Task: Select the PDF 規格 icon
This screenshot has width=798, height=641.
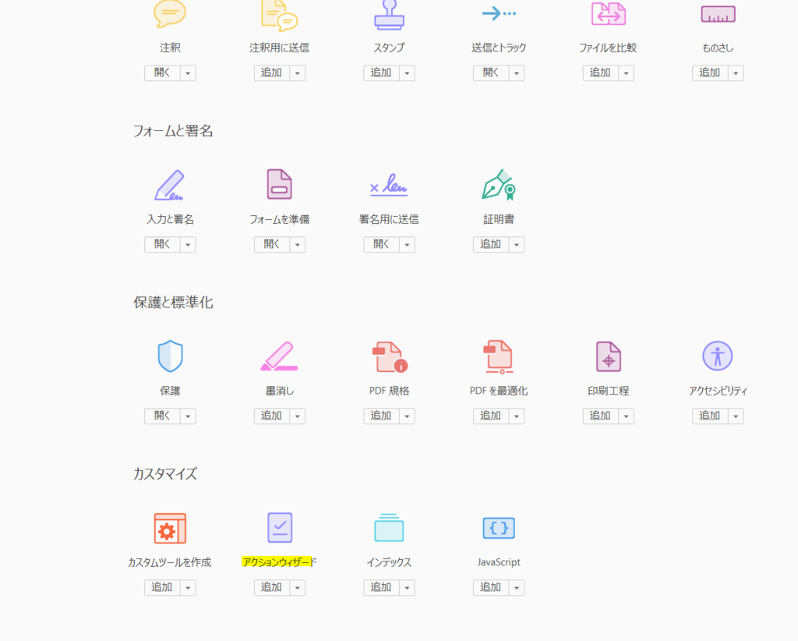Action: (x=390, y=357)
